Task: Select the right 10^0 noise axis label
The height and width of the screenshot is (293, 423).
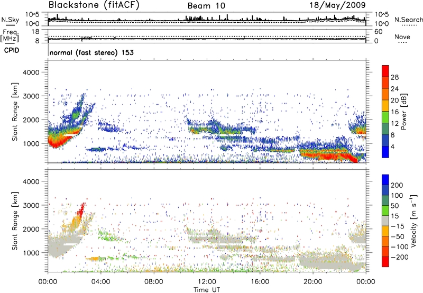Action: click(x=381, y=24)
